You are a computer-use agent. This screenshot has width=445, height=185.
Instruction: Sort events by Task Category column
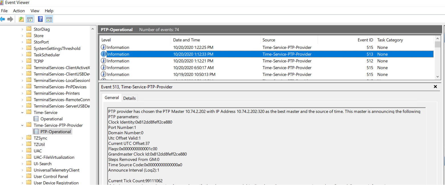tap(404, 40)
